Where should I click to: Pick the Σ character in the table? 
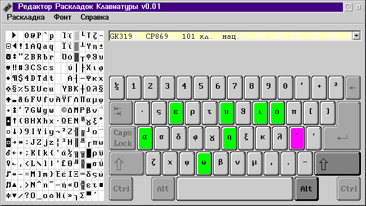point(83,196)
